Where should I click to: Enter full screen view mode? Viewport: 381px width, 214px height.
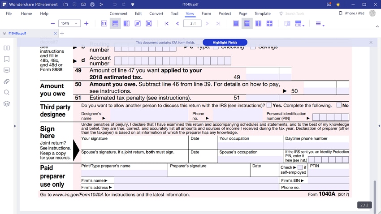pos(149,24)
